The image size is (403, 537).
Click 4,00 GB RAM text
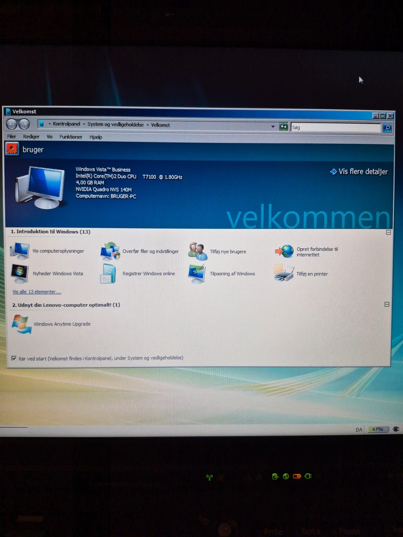click(x=90, y=182)
